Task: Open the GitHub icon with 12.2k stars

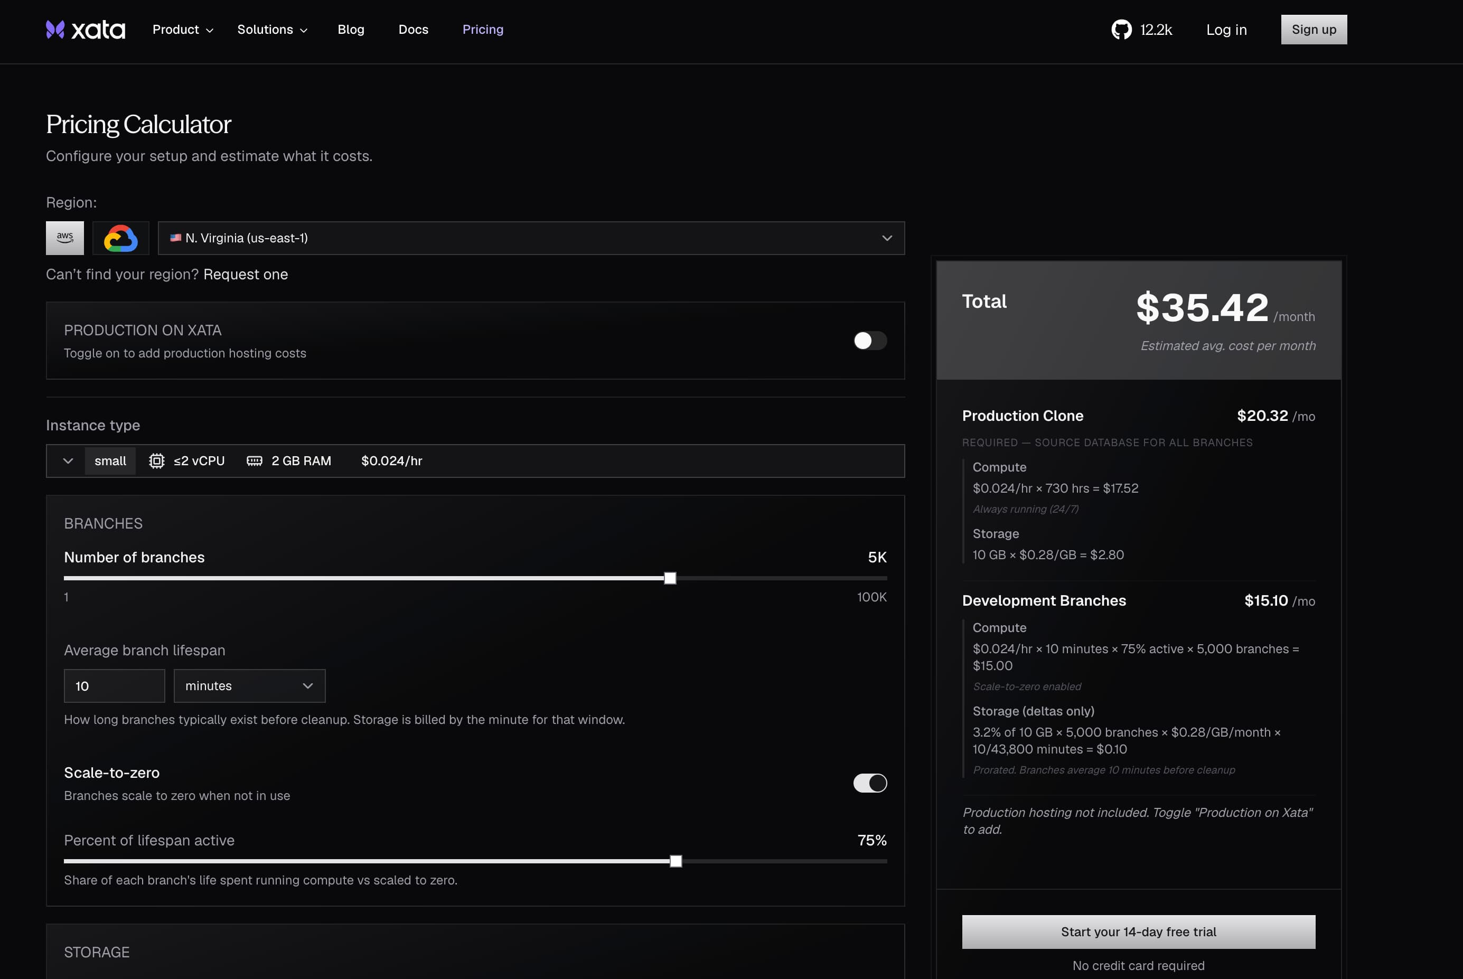Action: (1121, 30)
